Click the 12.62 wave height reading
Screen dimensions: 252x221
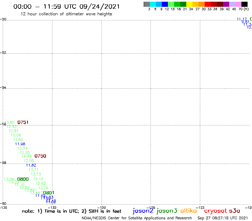coord(41,183)
